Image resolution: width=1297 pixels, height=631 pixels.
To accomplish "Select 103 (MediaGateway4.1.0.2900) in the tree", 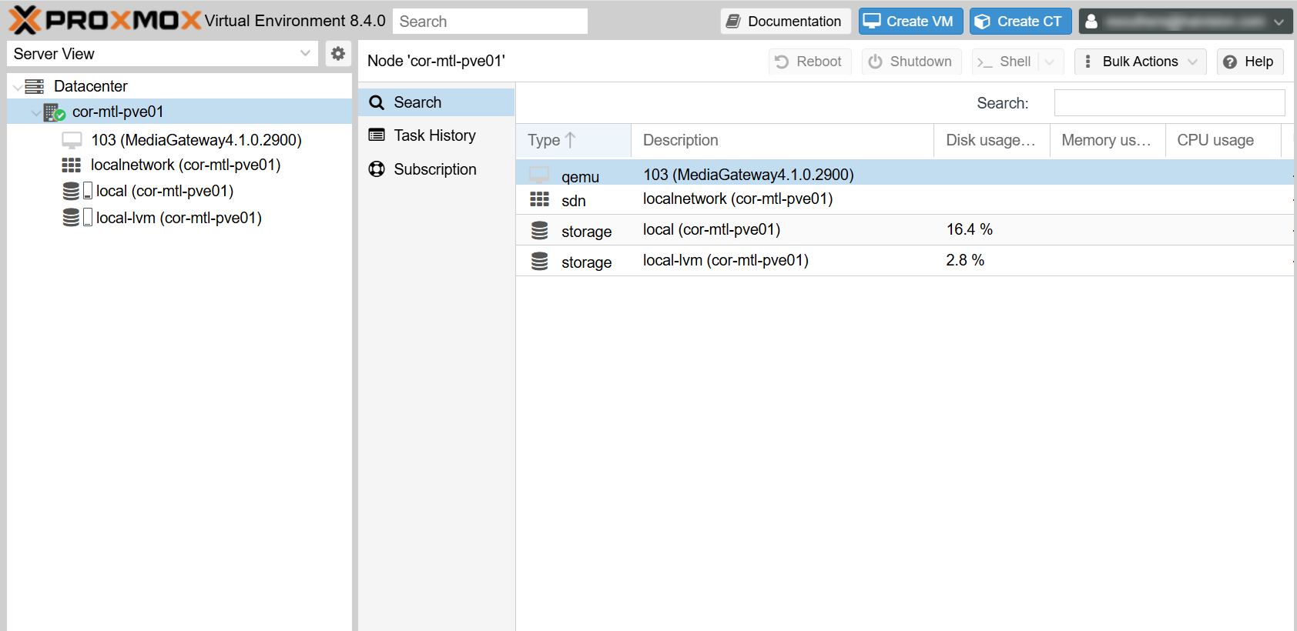I will [x=196, y=140].
